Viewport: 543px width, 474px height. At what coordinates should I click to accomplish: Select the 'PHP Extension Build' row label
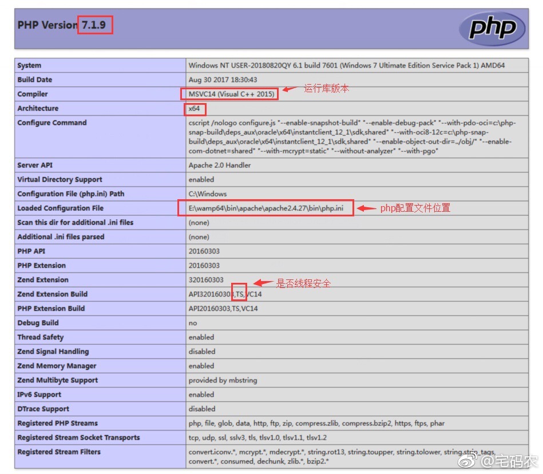[x=51, y=309]
